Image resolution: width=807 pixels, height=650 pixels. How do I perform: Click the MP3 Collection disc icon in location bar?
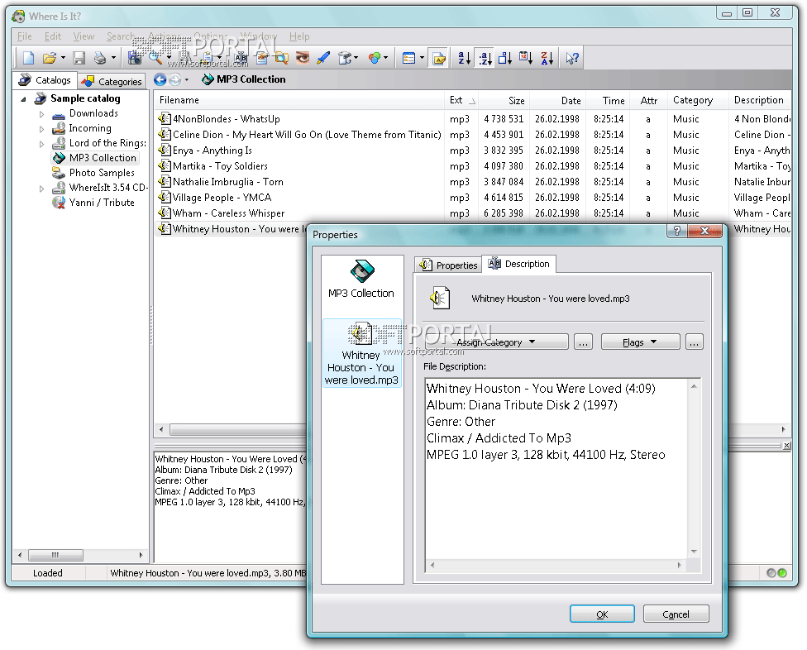(x=208, y=79)
